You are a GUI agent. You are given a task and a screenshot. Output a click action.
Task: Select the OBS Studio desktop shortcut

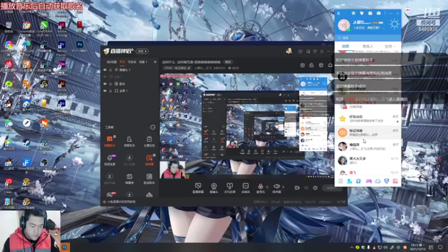tap(44, 164)
